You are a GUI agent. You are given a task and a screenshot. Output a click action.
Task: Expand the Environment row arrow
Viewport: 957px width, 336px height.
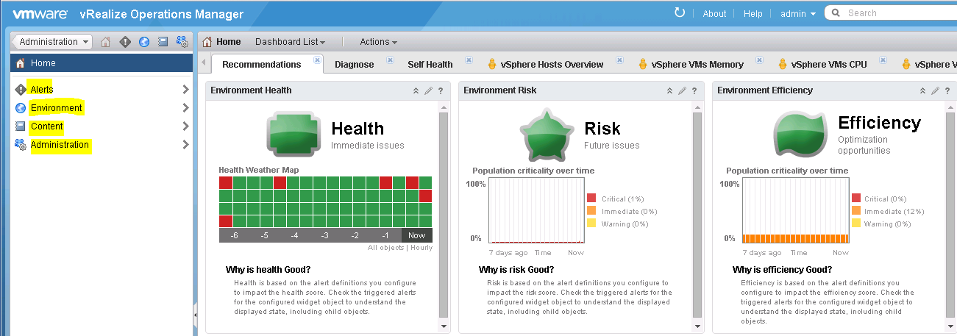(x=185, y=108)
